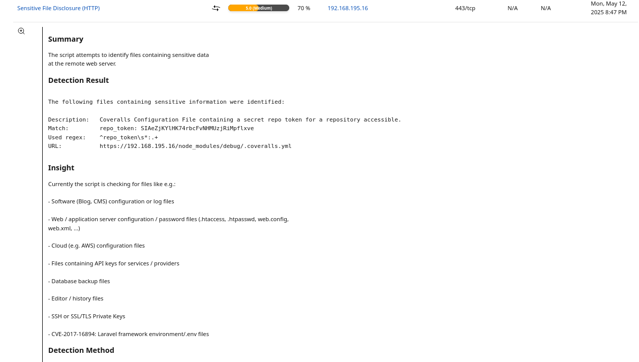
Task: Click the solution type arrows icon
Action: tap(216, 8)
